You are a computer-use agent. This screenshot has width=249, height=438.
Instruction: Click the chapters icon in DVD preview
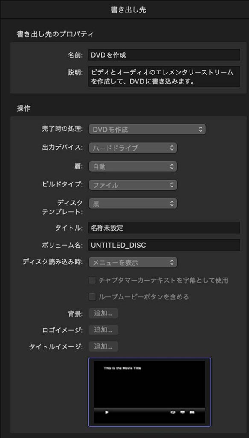pos(192,412)
